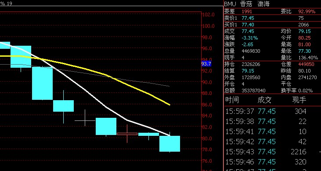Click the 买价1 value 77.40
Screen dimensions: 321x171
[248, 25]
